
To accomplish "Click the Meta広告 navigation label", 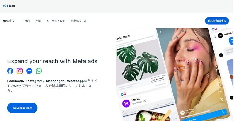I will 8,21.
